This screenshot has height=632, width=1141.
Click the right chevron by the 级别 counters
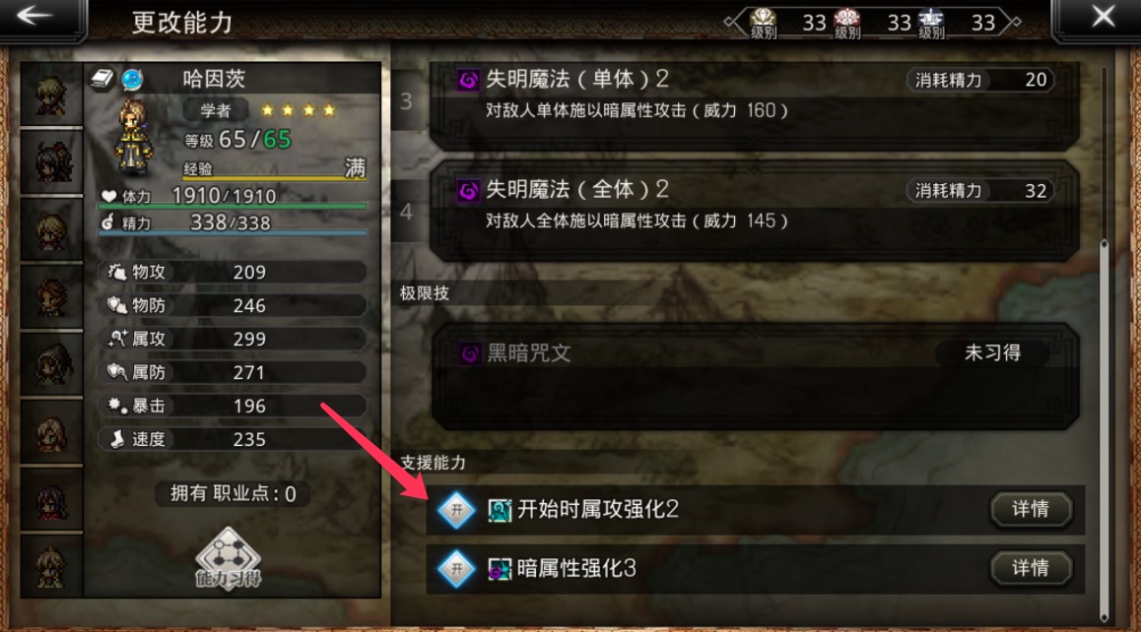pyautogui.click(x=1011, y=23)
